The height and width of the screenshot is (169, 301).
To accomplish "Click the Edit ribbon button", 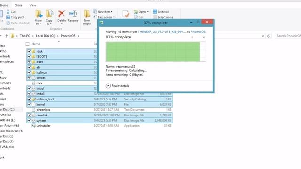I will (139, 17).
